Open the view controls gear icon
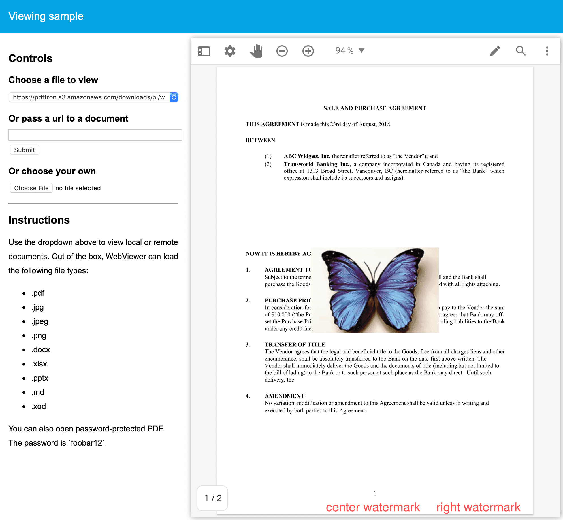The width and height of the screenshot is (563, 520). (x=230, y=51)
